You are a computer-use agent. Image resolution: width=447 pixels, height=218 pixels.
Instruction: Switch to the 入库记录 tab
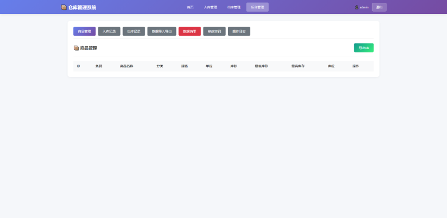[109, 31]
